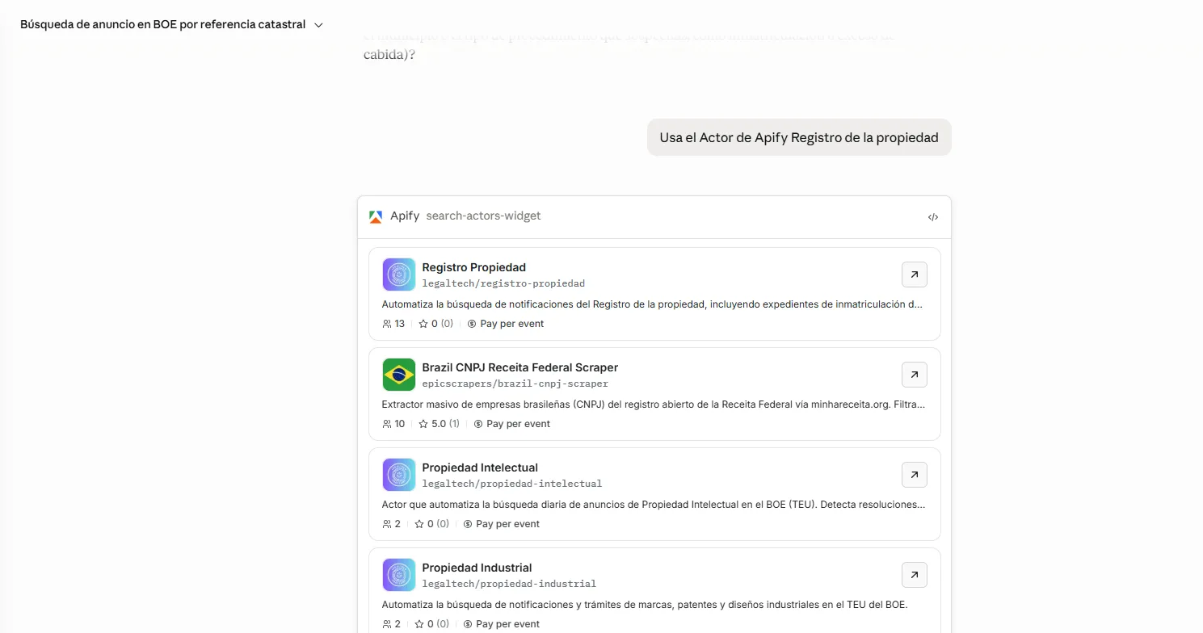Click the users icon with count 13
The height and width of the screenshot is (633, 1203).
[387, 324]
